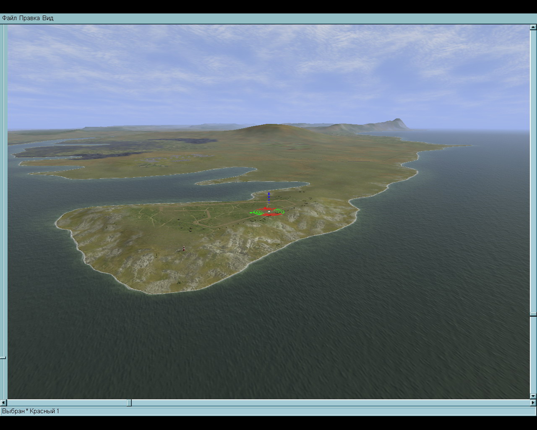Click the vertical scrollbar up arrow

tap(533, 27)
